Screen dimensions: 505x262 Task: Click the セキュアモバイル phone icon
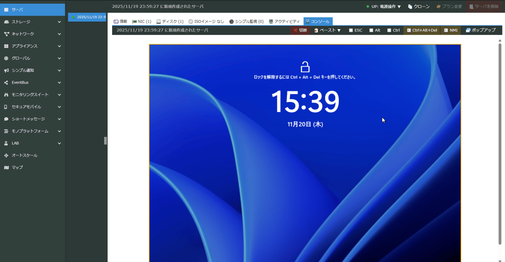click(x=6, y=107)
